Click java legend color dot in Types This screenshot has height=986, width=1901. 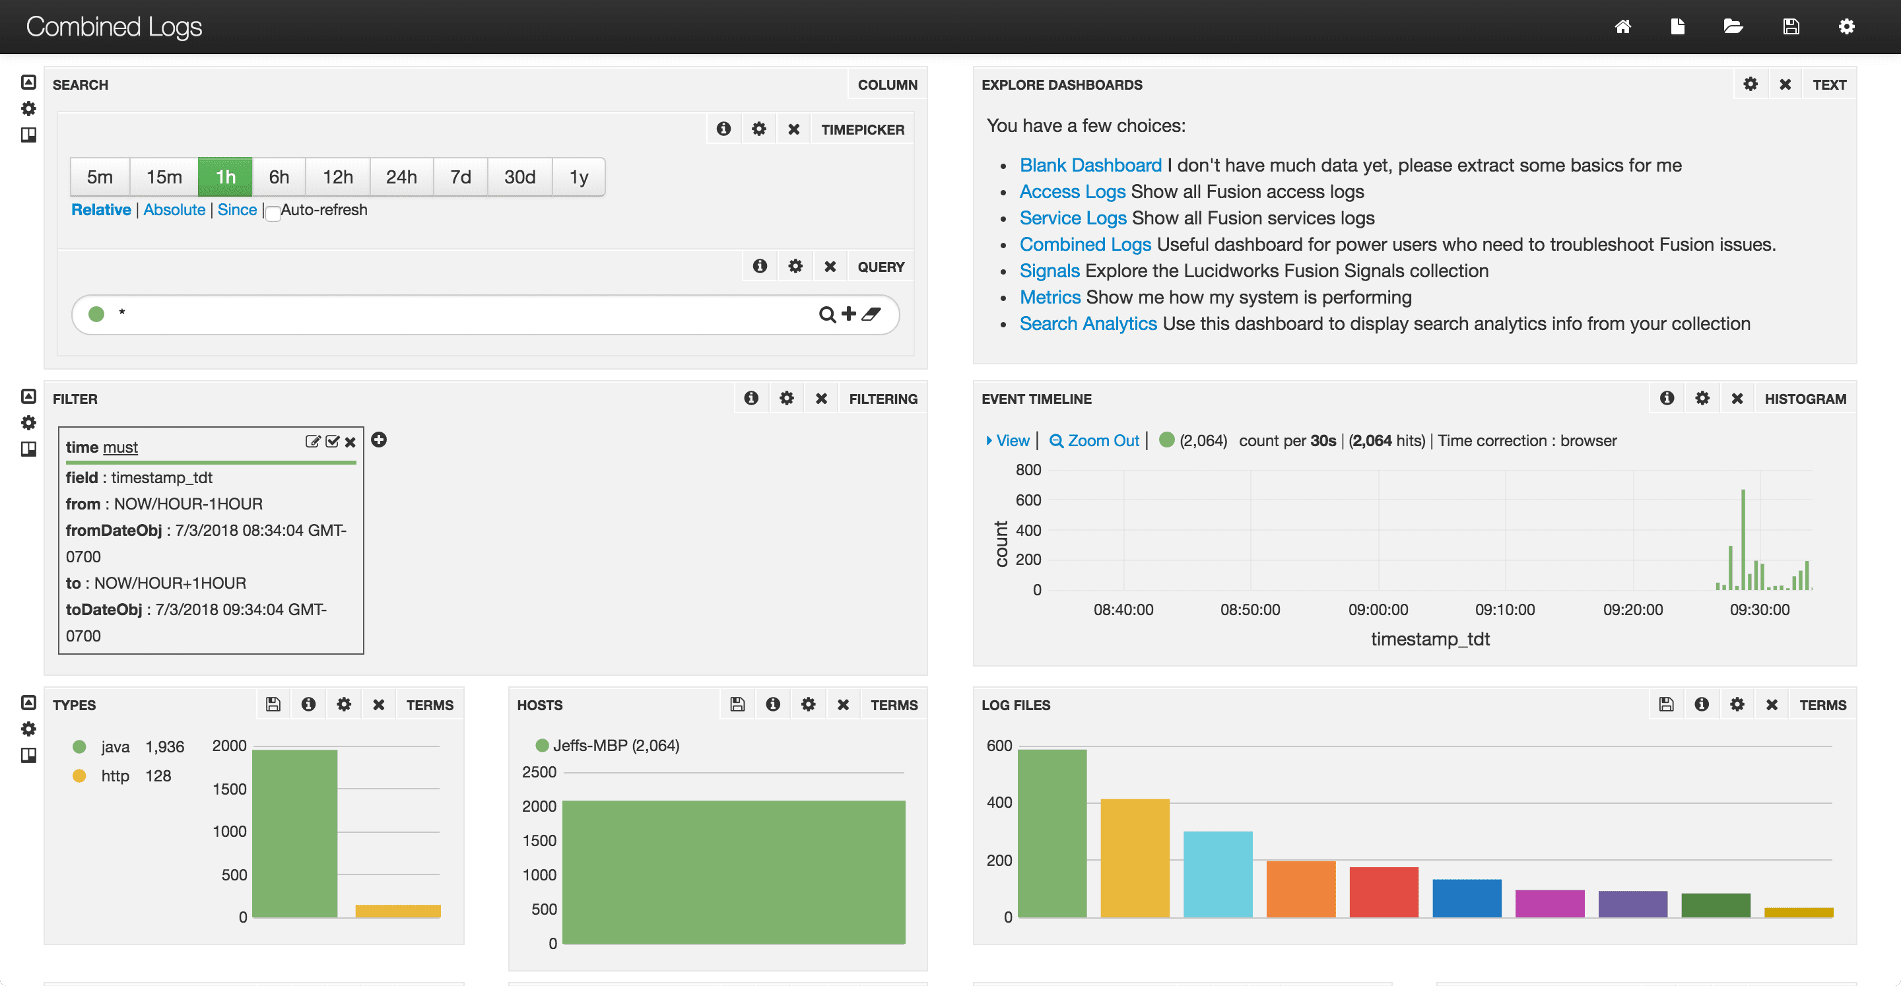pyautogui.click(x=80, y=747)
